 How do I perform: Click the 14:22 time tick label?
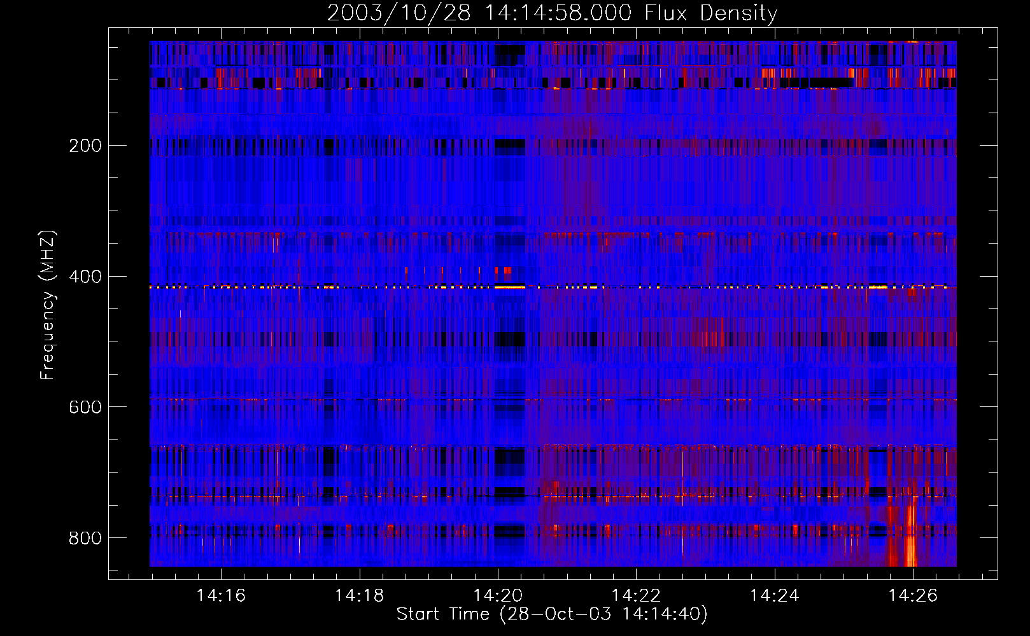click(x=636, y=595)
